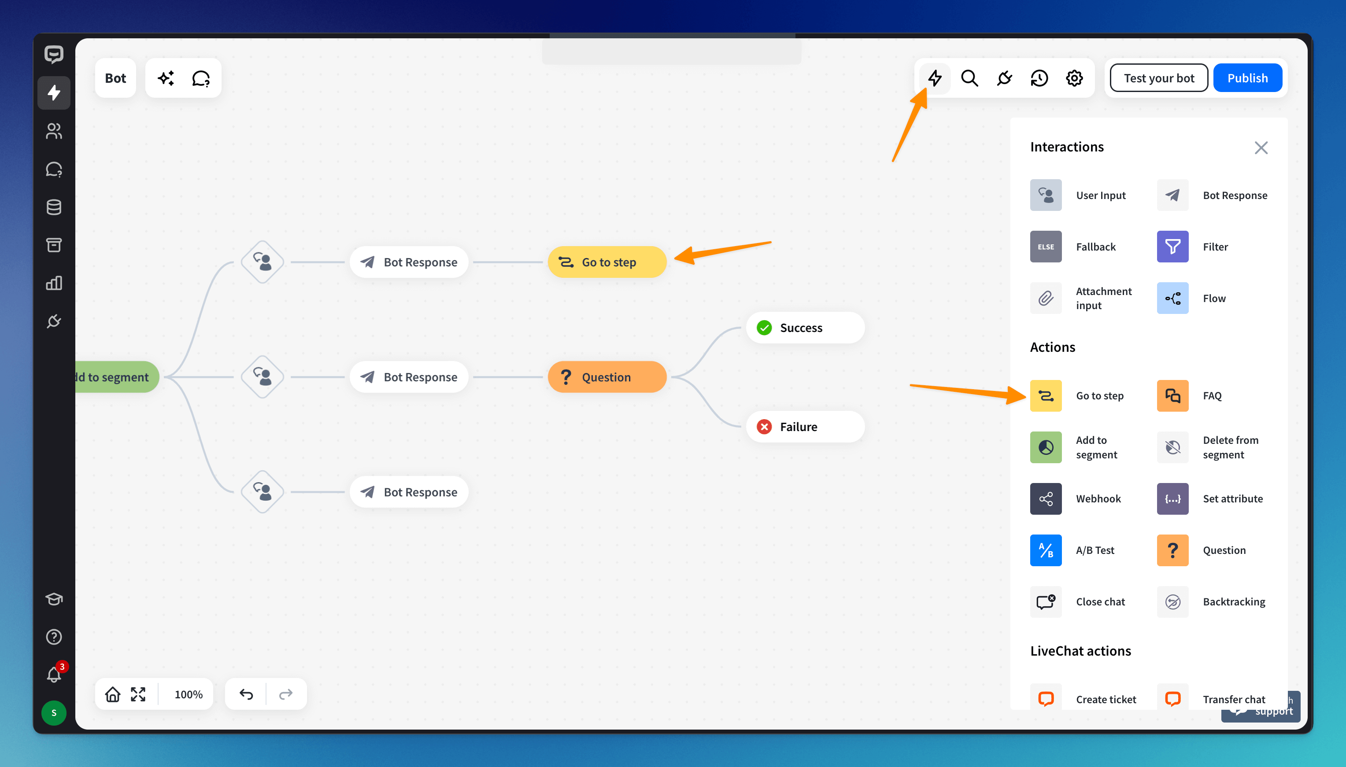Viewport: 1346px width, 767px height.
Task: Click the Fallback ELSE block
Action: (1046, 247)
